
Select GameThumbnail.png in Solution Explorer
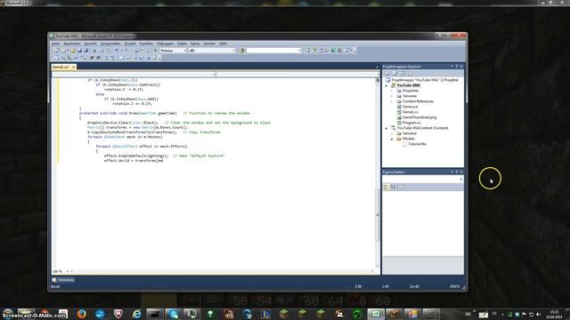(419, 117)
